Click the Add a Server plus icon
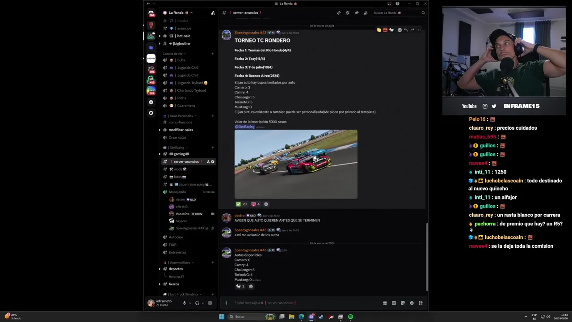The image size is (572, 322). [x=151, y=102]
